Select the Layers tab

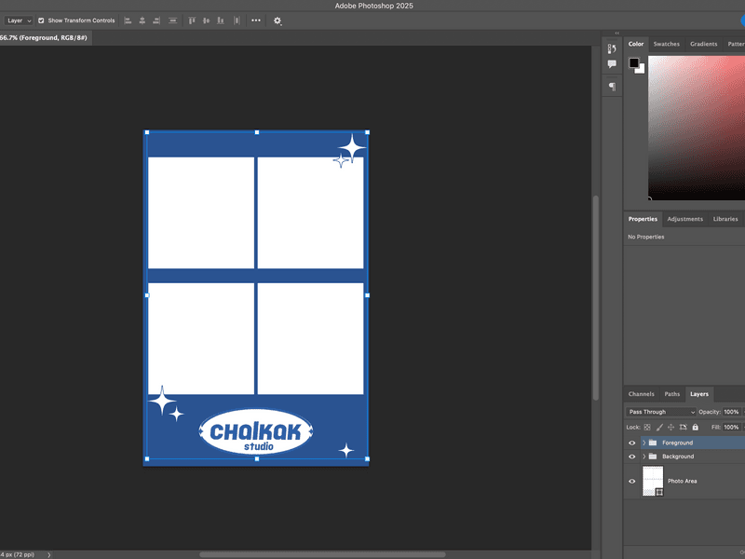click(699, 394)
